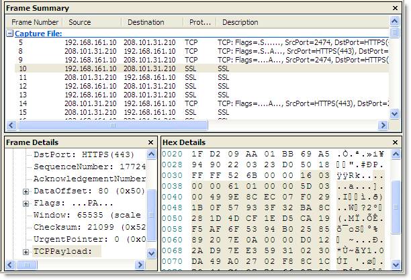Collapse the Capture File tree node
The image size is (411, 280).
click(x=9, y=34)
